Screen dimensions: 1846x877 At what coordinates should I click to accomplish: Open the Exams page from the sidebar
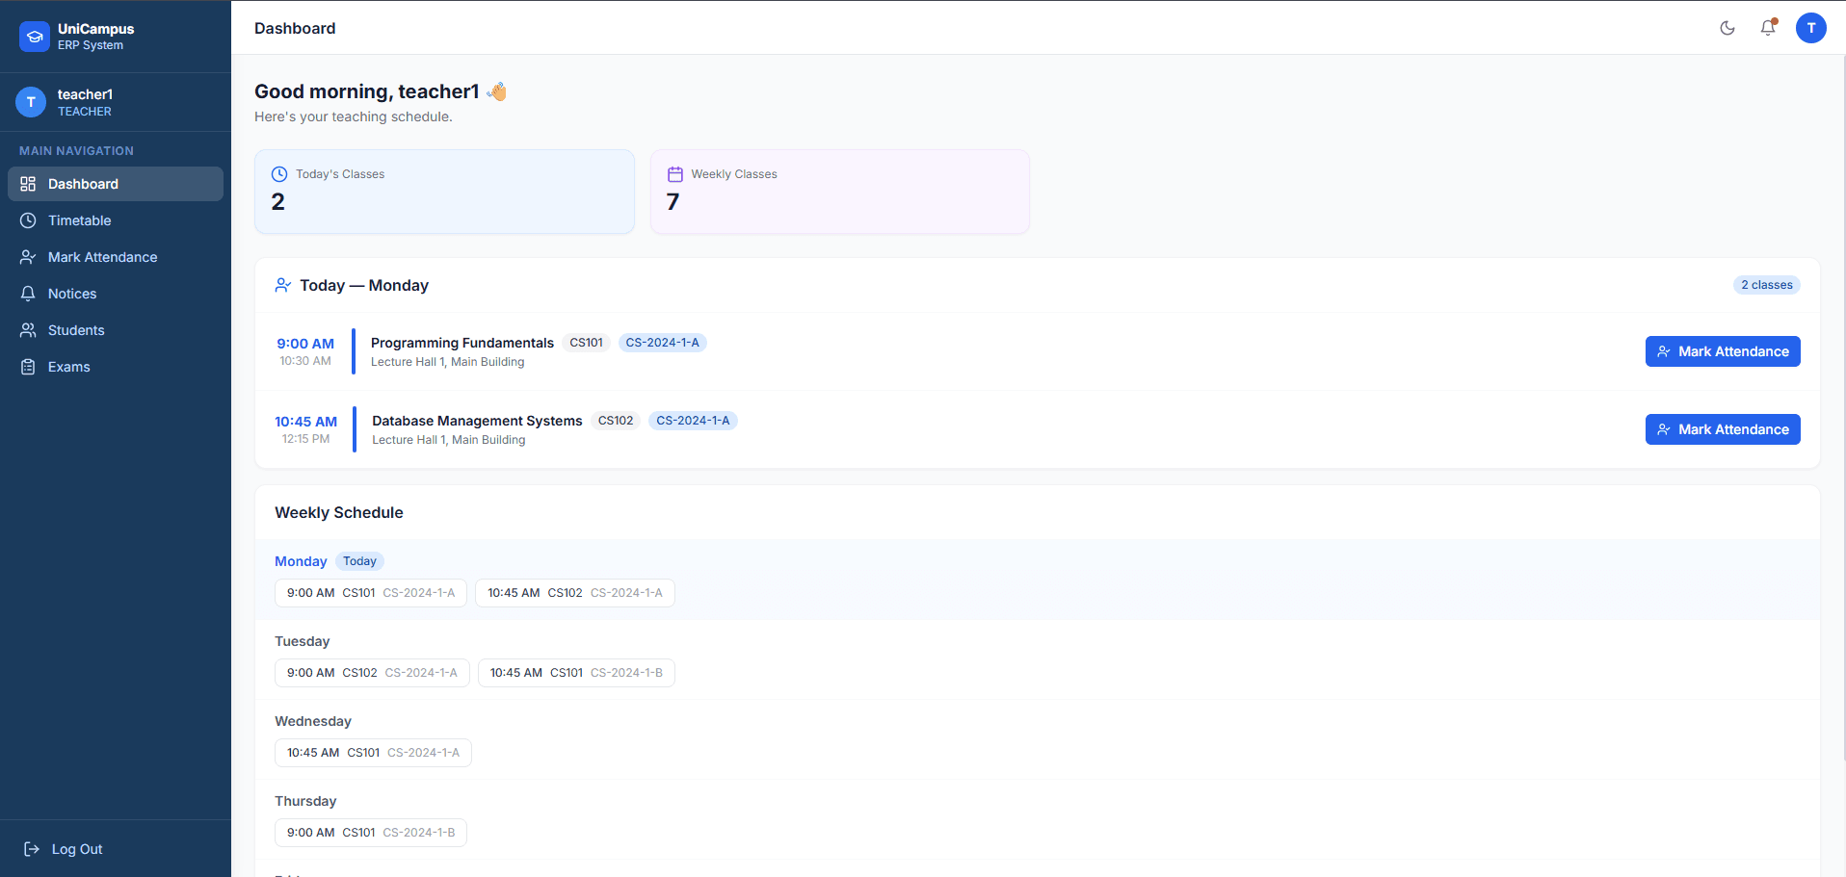pyautogui.click(x=116, y=367)
